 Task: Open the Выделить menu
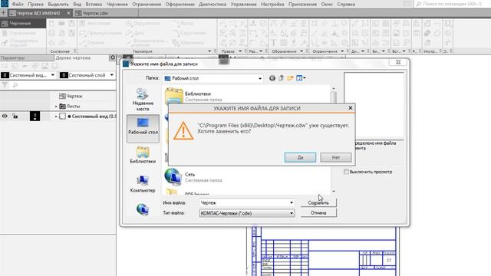click(x=58, y=5)
